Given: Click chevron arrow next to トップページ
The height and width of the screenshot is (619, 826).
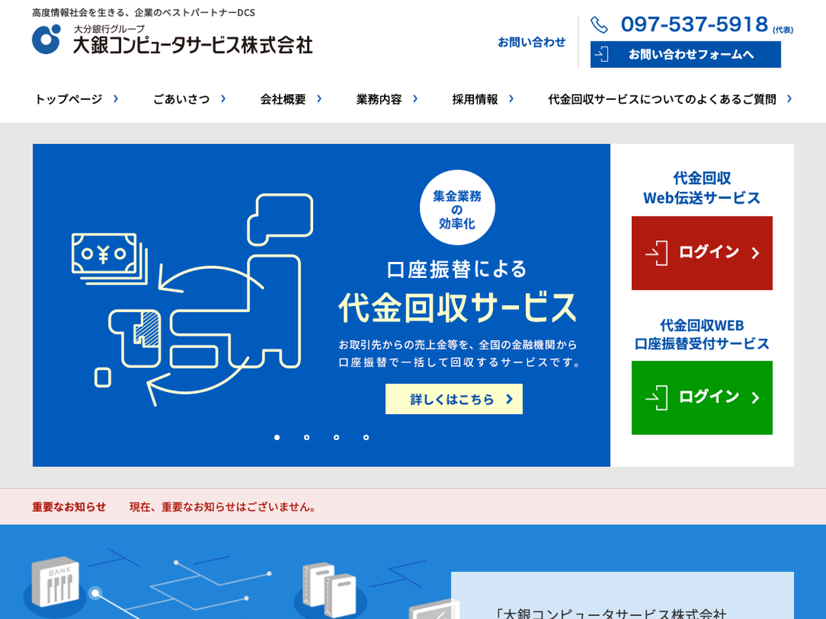Looking at the screenshot, I should pos(116,99).
